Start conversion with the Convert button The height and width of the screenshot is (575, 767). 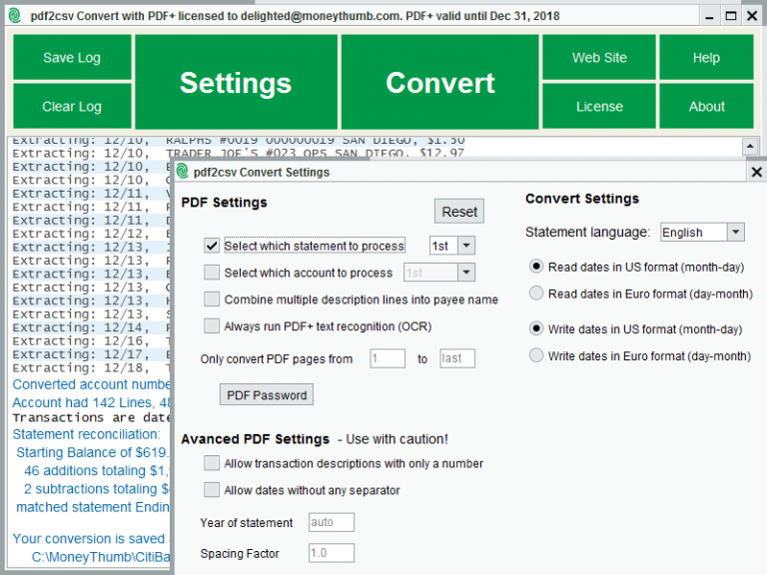(439, 82)
